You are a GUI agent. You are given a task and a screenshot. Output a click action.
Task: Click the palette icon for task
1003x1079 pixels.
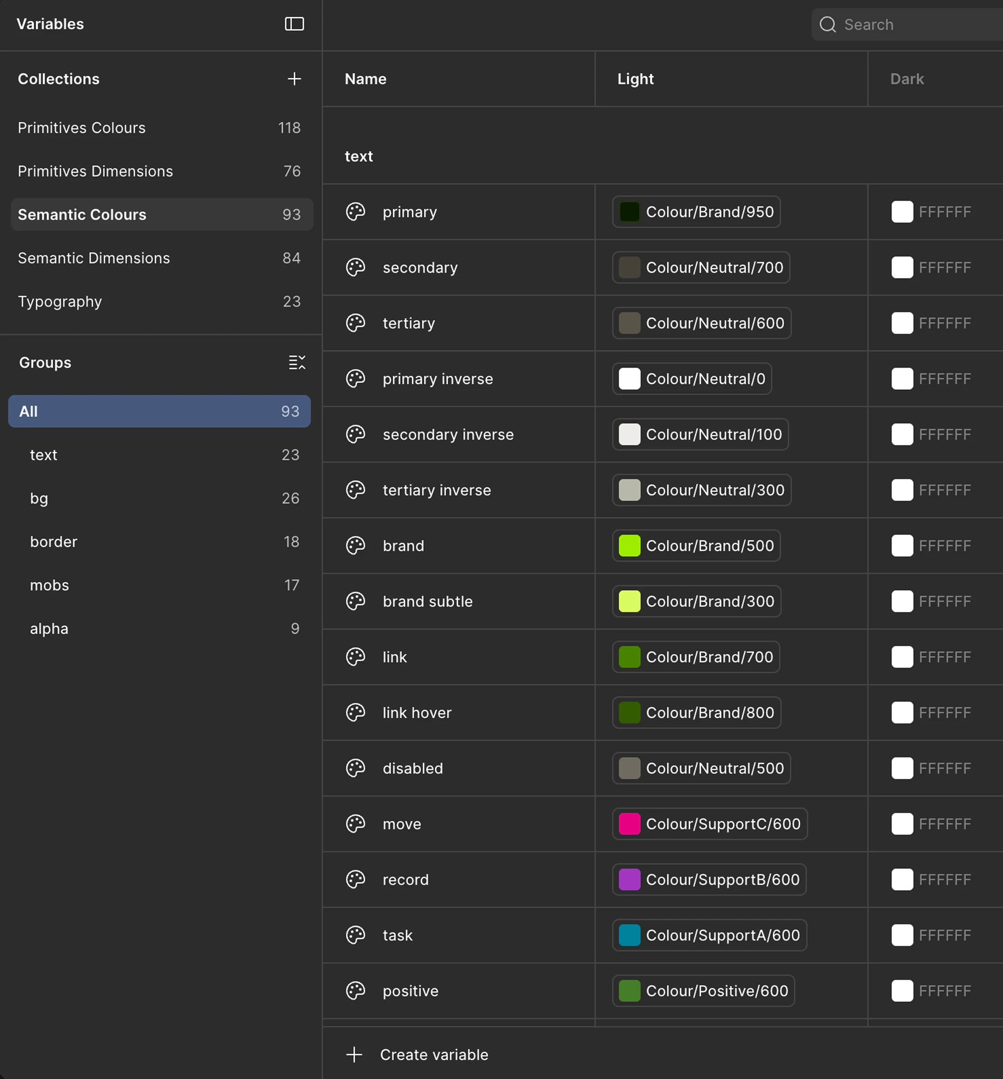coord(356,935)
